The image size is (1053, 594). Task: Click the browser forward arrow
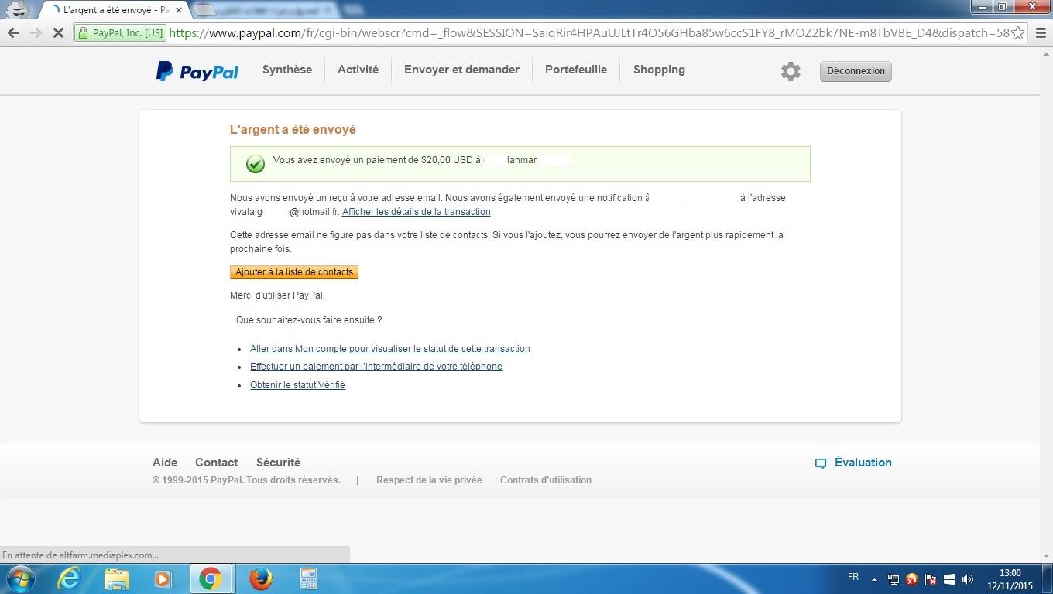tap(36, 32)
